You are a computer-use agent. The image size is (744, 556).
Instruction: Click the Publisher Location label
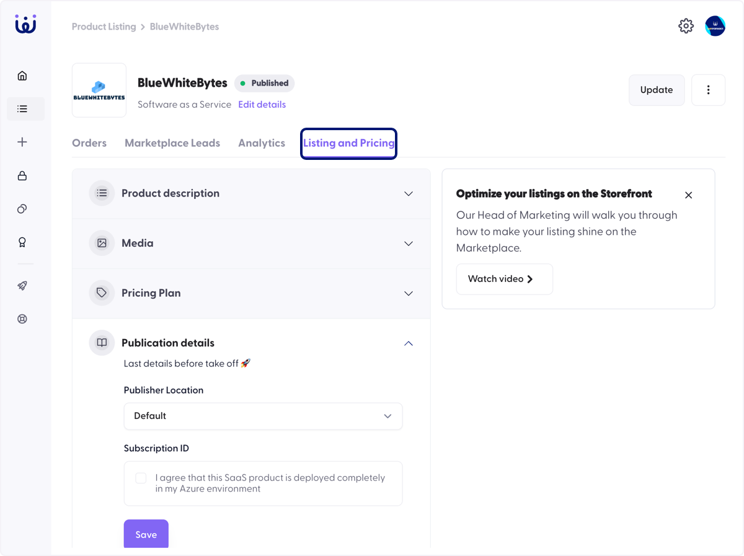coord(164,391)
